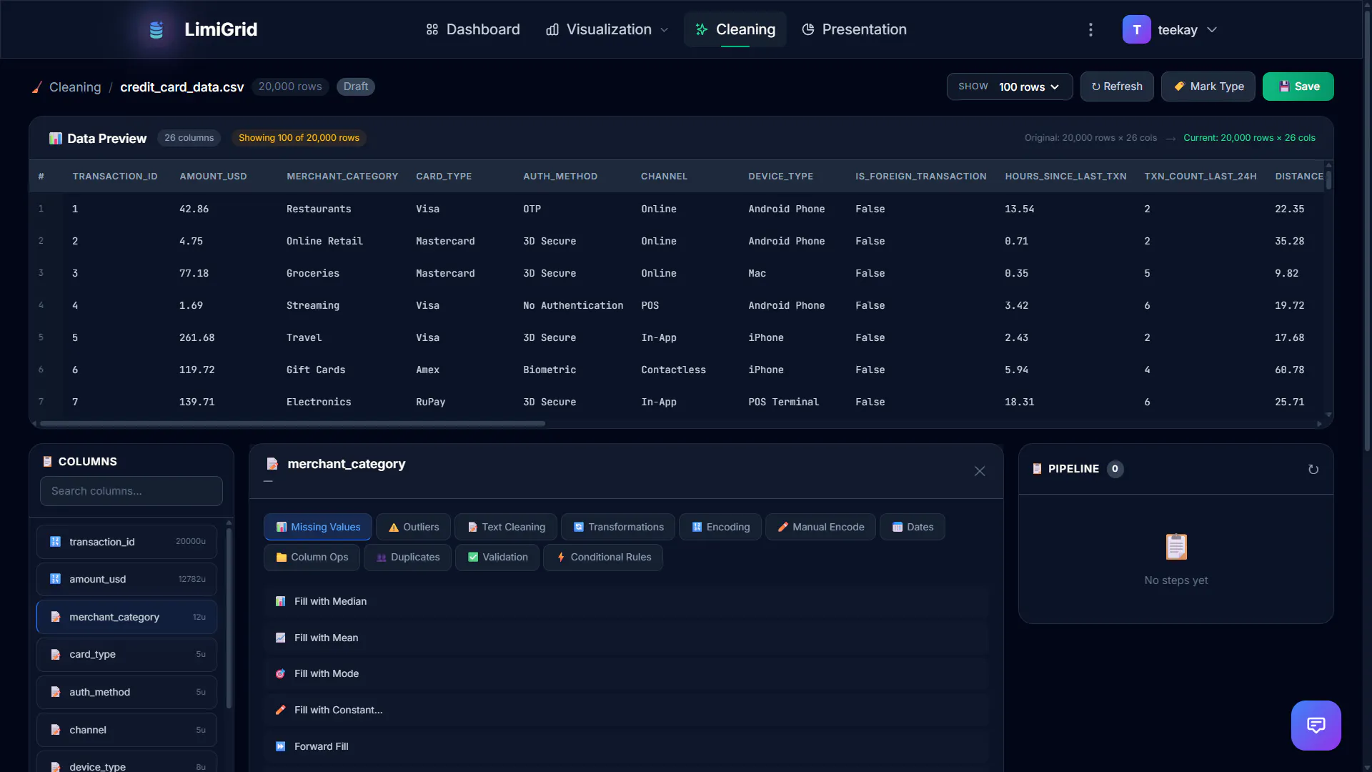Choose Fill with Constant option
The image size is (1372, 772).
[626, 710]
